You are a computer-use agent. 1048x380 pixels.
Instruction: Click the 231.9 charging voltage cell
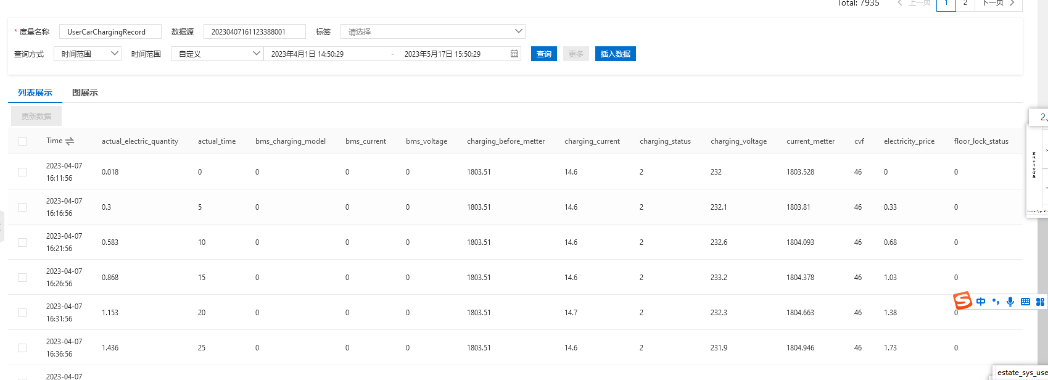pyautogui.click(x=719, y=348)
